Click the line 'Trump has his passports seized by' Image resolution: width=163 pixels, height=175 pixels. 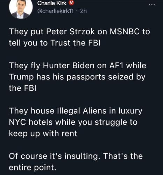point(77,77)
